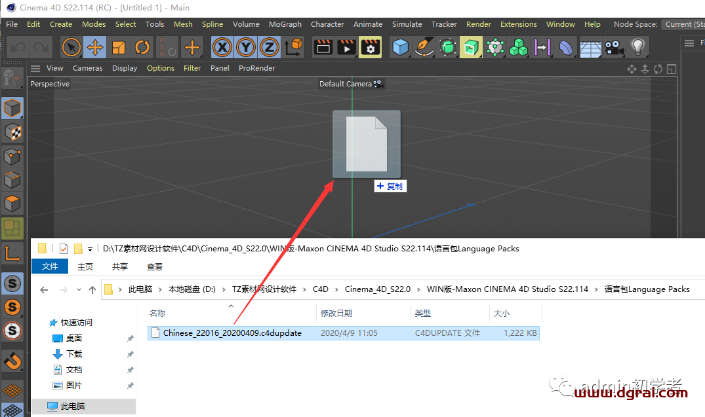The height and width of the screenshot is (417, 705).
Task: Switch to Polygons mode
Action: pos(12,204)
